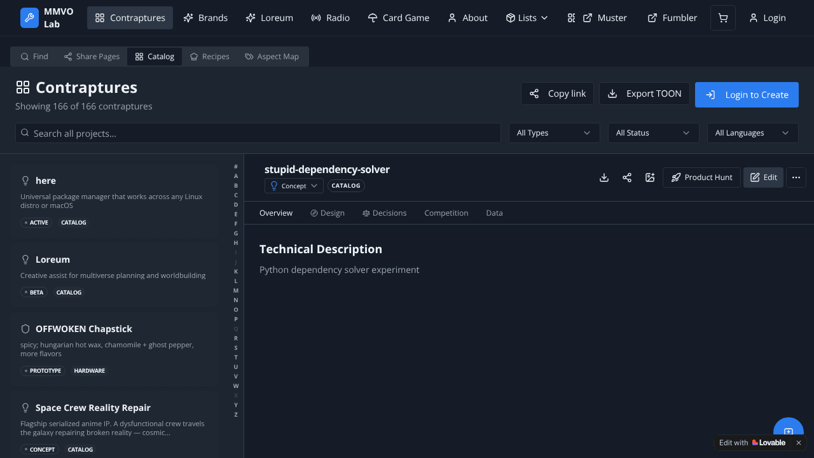Select the Catalog sub-tab
Screen dimensions: 814x458
[155, 57]
